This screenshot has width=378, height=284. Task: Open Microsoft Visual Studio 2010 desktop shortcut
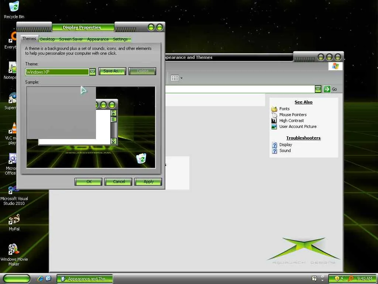(x=14, y=196)
